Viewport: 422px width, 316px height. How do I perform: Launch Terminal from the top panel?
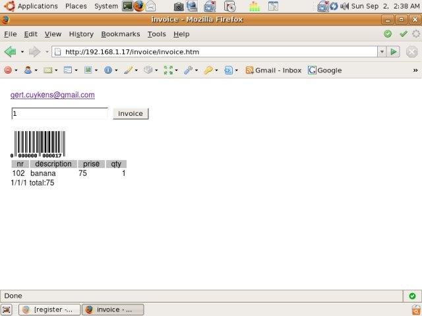(127, 6)
